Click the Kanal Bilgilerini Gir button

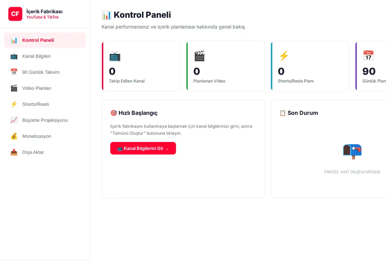coord(143,148)
